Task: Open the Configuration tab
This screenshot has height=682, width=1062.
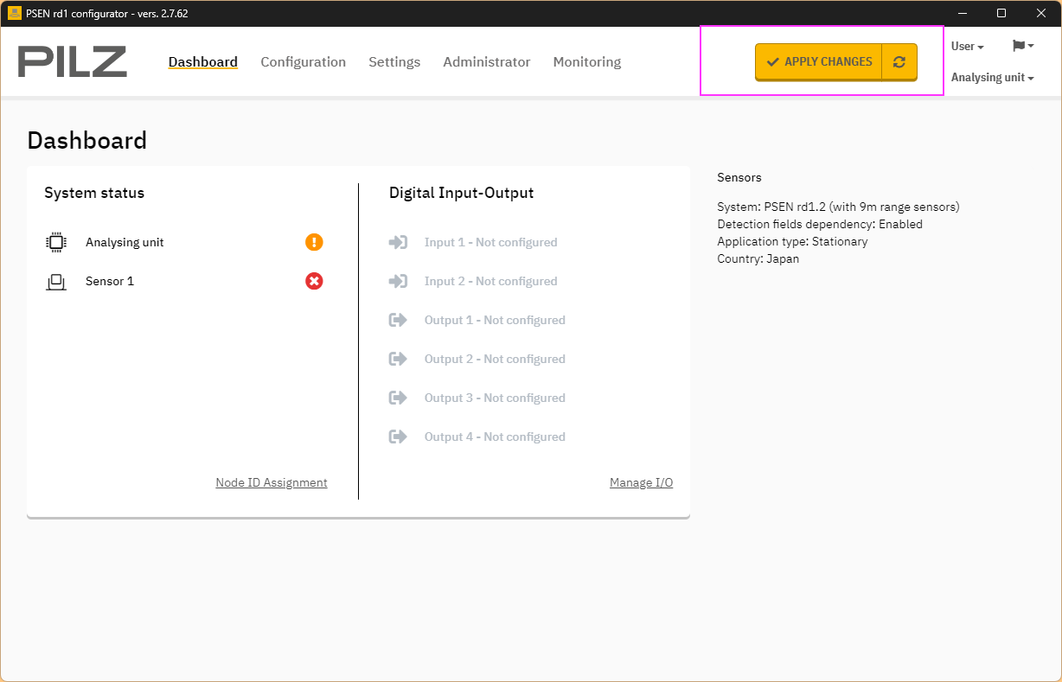Action: click(304, 62)
